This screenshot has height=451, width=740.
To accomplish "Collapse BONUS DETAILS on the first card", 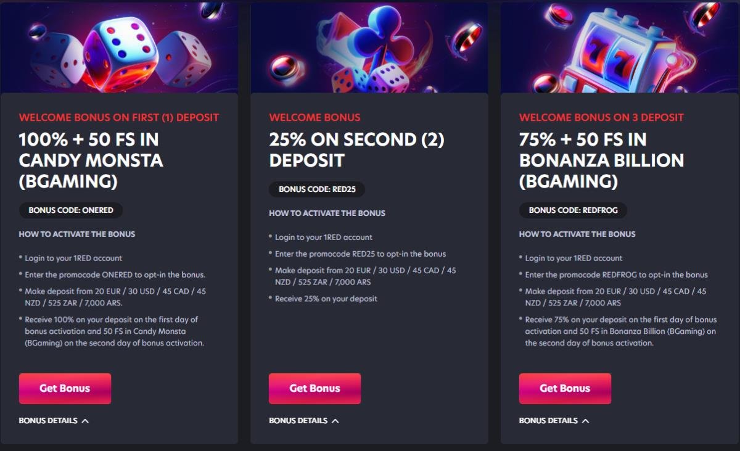I will pyautogui.click(x=49, y=420).
